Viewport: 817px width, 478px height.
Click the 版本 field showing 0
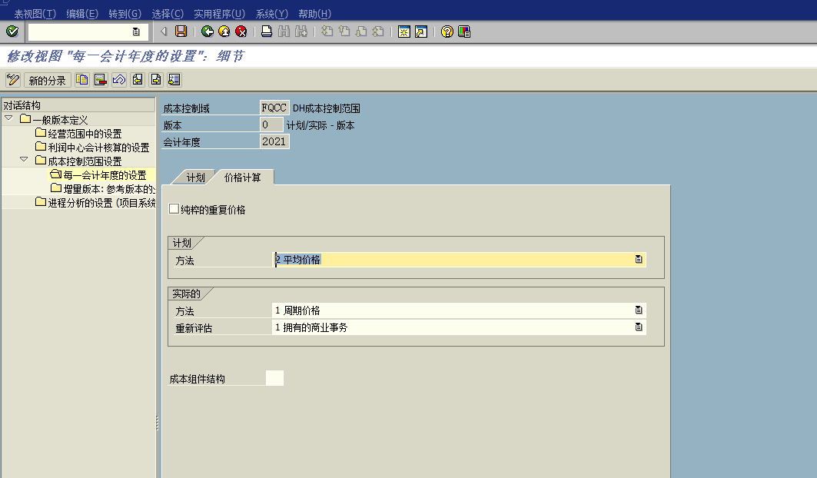pyautogui.click(x=271, y=124)
